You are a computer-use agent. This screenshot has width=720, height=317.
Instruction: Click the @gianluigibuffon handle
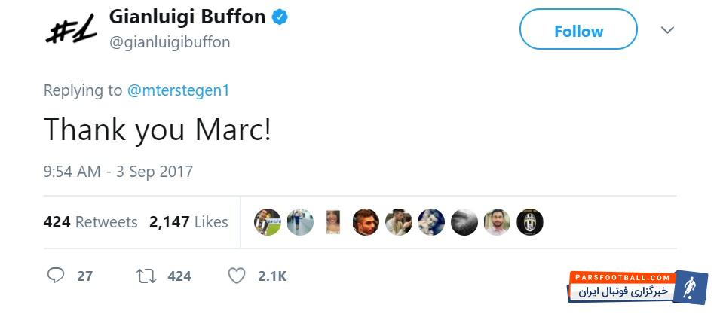[170, 42]
